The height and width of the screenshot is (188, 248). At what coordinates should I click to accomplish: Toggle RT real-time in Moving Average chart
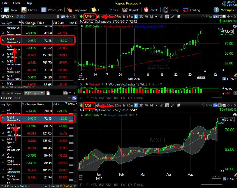pos(211,17)
